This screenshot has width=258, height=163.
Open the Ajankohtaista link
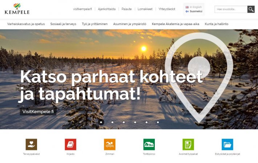point(107,9)
